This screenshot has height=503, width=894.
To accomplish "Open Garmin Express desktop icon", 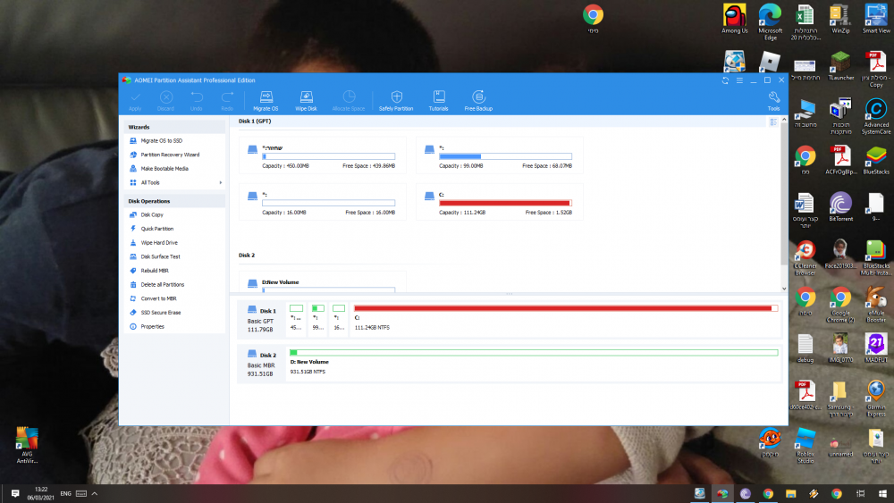I will point(876,398).
